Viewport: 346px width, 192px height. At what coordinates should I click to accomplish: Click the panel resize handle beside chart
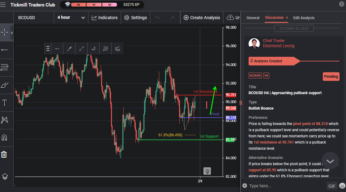241,102
